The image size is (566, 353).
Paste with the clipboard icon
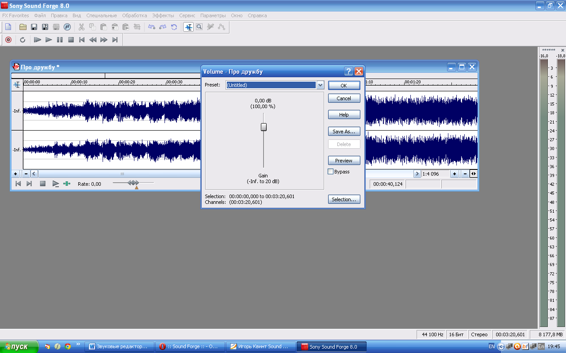tap(103, 27)
